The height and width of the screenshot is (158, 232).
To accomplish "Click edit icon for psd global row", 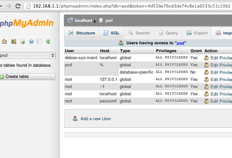I will [207, 65].
